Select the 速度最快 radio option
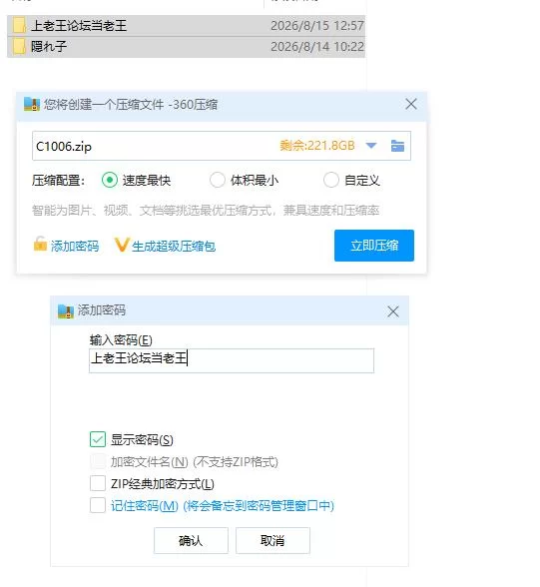 (x=110, y=180)
